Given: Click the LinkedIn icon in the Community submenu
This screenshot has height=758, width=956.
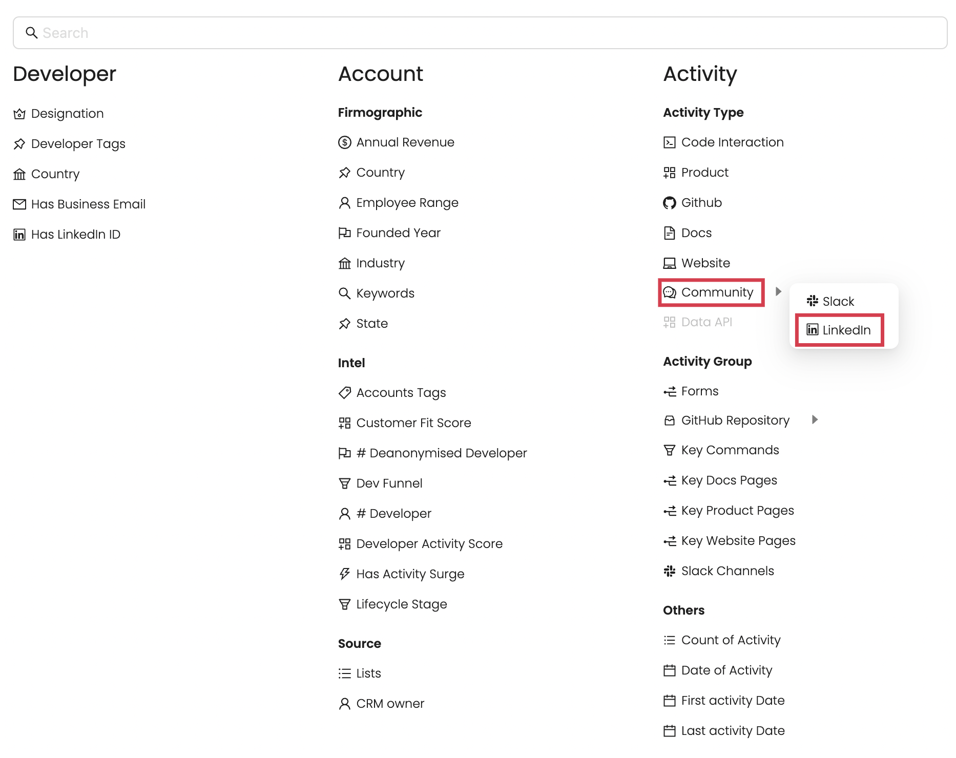Looking at the screenshot, I should pos(812,330).
